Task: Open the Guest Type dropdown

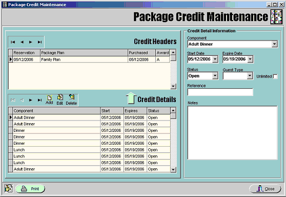Action: [x=250, y=75]
